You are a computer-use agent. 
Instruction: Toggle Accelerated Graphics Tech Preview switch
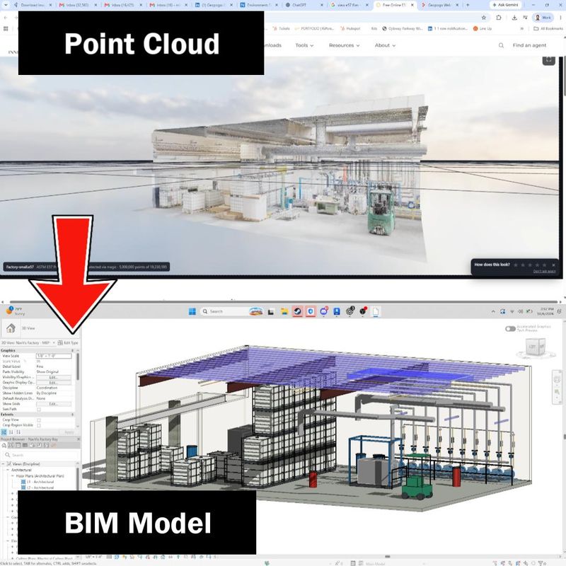[510, 328]
